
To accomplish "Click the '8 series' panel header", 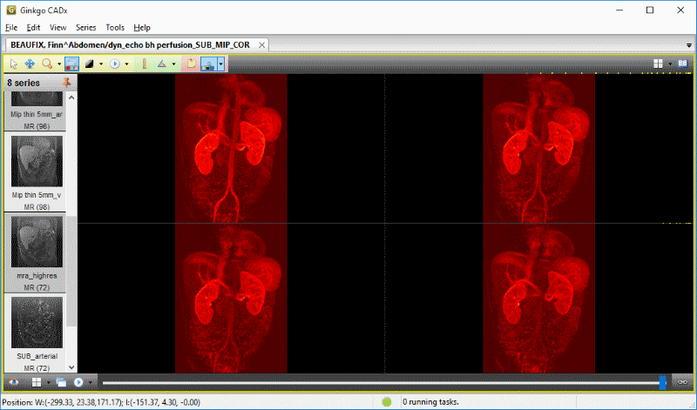I will pyautogui.click(x=24, y=83).
